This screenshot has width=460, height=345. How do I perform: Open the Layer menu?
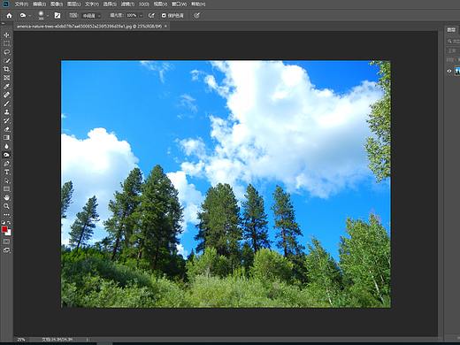coord(73,4)
